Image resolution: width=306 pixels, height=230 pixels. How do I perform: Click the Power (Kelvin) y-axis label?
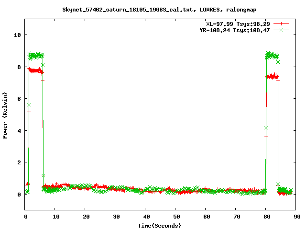coord(5,115)
